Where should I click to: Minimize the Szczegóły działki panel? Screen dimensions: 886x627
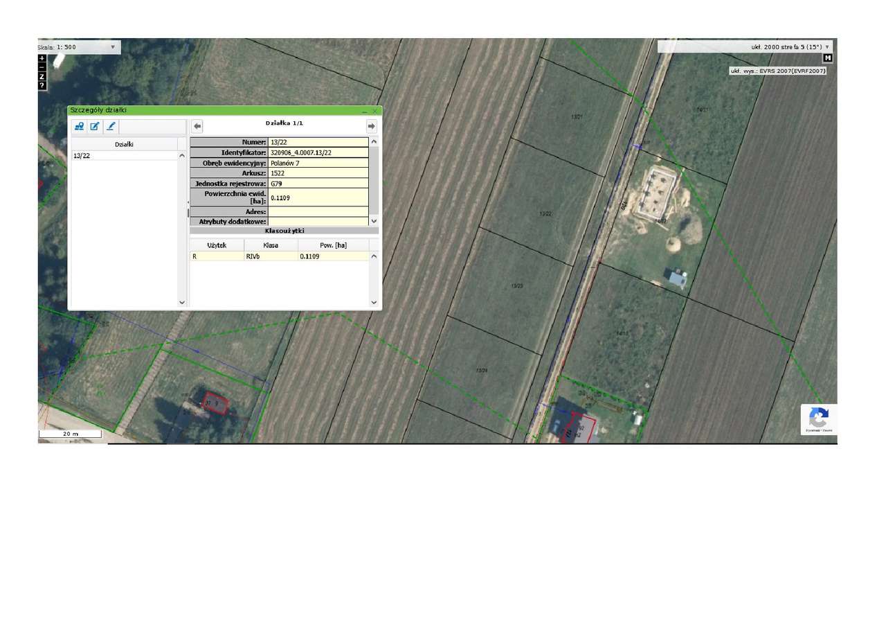tap(365, 111)
